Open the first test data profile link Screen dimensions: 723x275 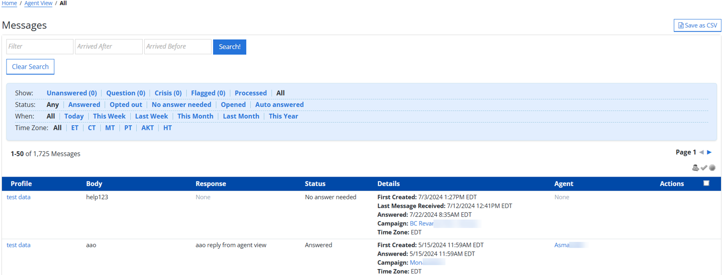18,197
